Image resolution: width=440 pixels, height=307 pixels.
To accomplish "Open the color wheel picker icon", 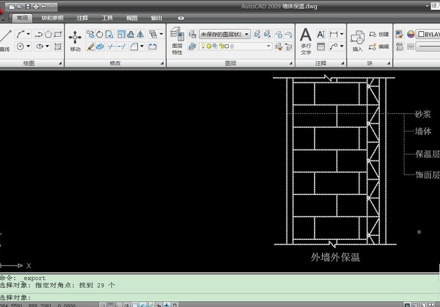I will 411,34.
